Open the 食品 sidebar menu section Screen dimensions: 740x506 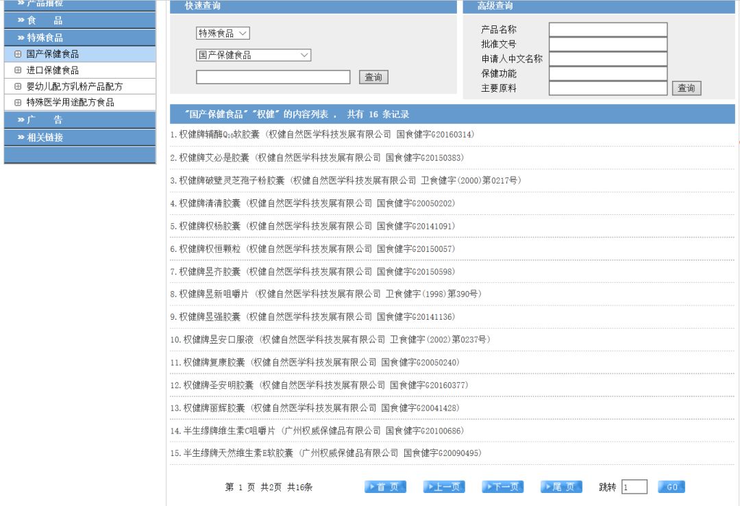79,21
